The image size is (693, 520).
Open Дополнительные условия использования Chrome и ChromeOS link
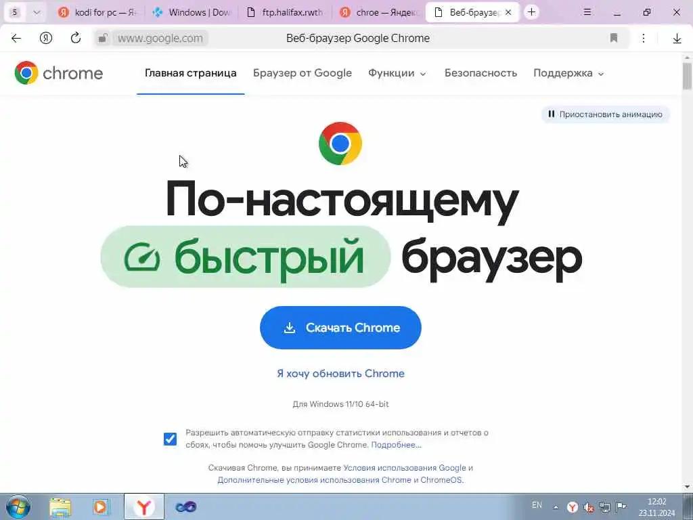tap(340, 480)
